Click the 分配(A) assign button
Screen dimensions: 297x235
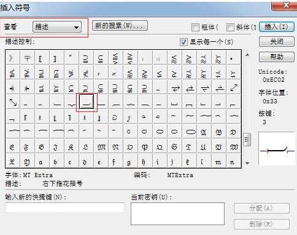click(261, 209)
